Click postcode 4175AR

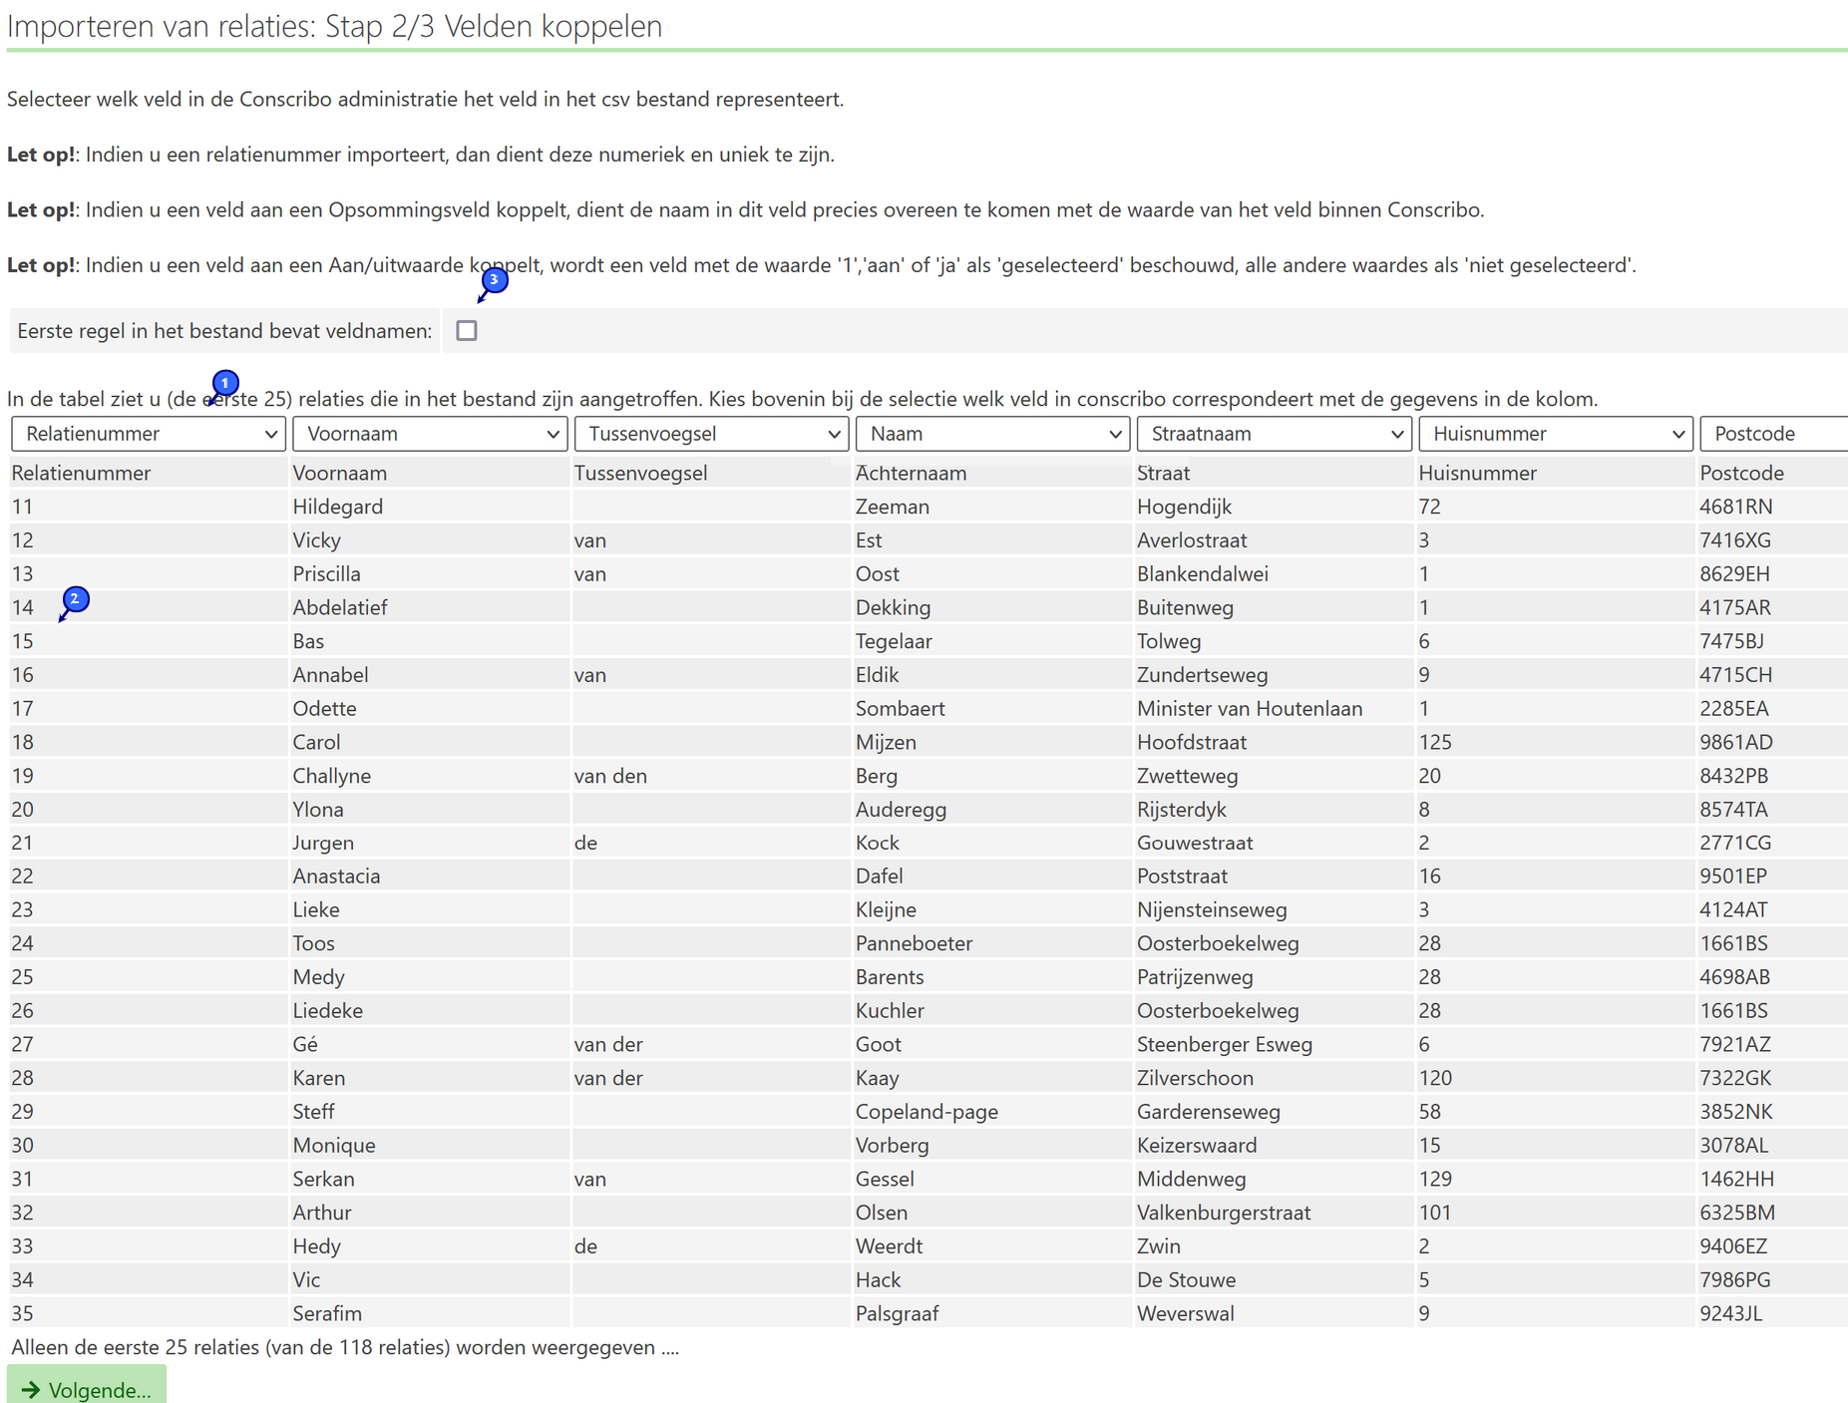pyautogui.click(x=1735, y=607)
